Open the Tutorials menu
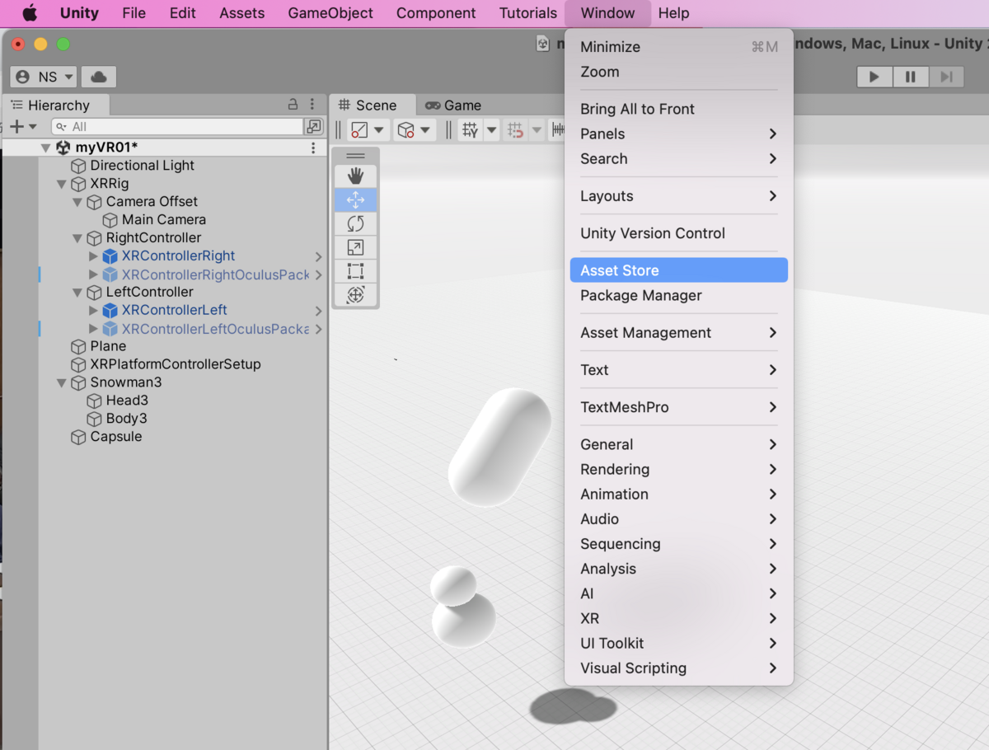The height and width of the screenshot is (750, 989). pyautogui.click(x=528, y=13)
